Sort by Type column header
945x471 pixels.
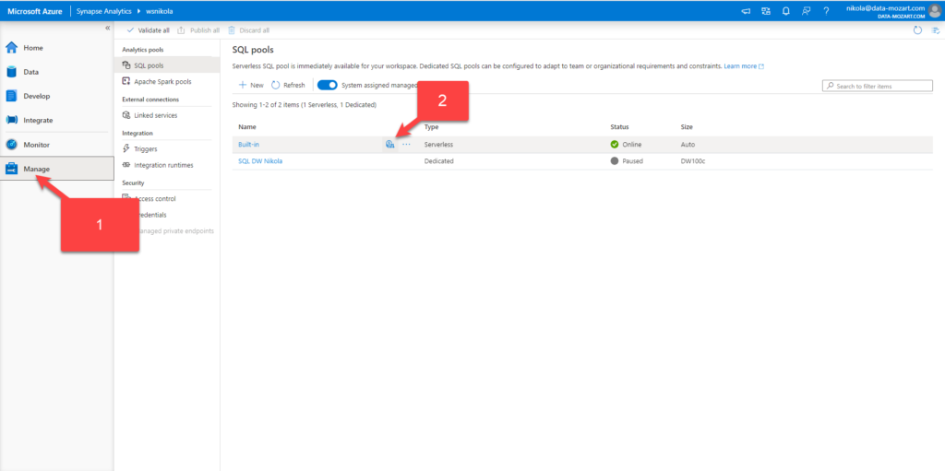pyautogui.click(x=431, y=127)
